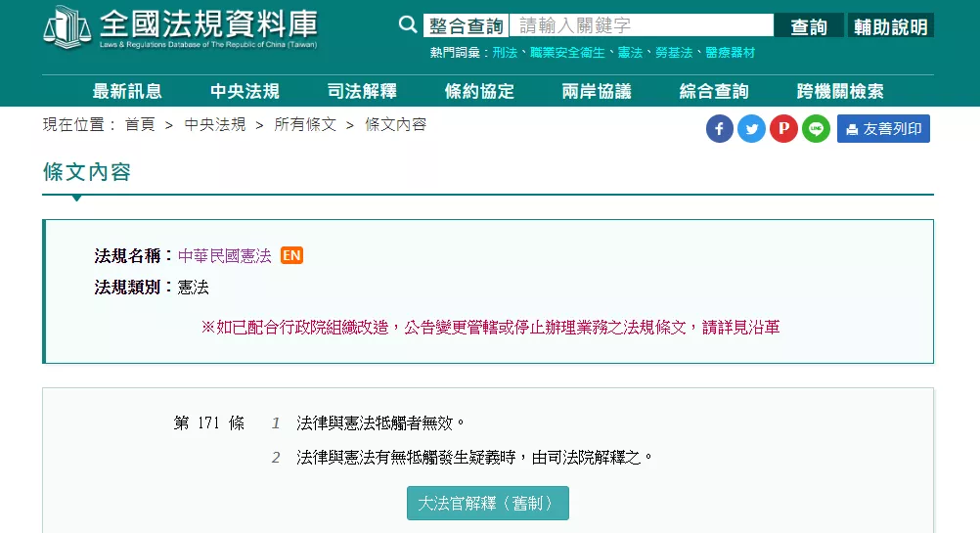Share page via Twitter icon
The width and height of the screenshot is (980, 533).
(751, 129)
